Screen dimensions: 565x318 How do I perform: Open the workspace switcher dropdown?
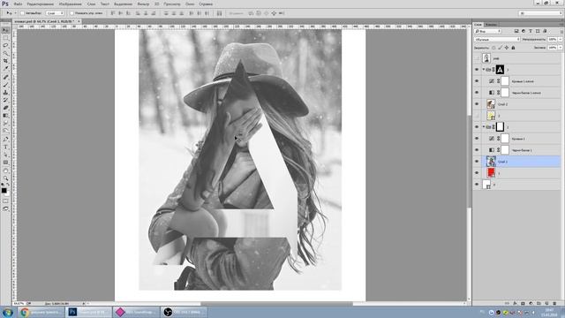[540, 13]
